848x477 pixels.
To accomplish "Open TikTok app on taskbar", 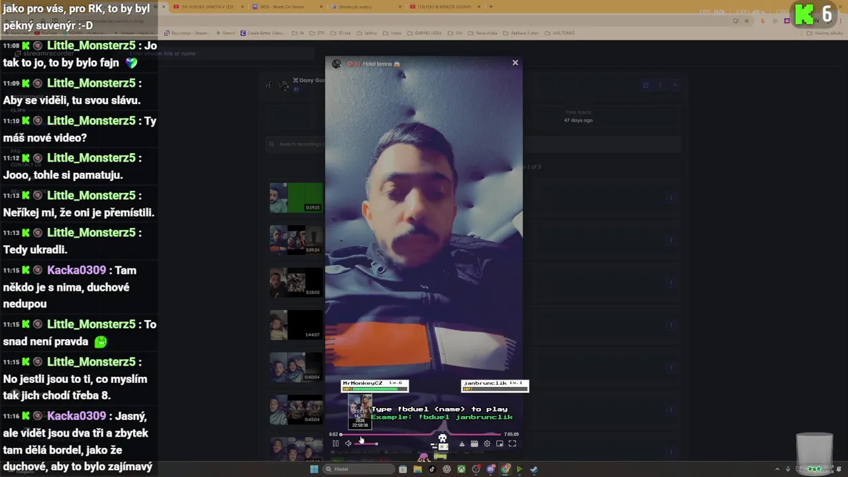I will coord(432,469).
